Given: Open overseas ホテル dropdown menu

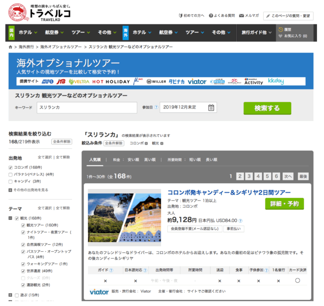Looking at the screenshot, I should tap(142, 33).
